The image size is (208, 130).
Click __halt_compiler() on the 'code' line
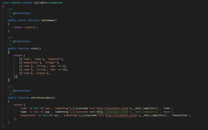(145, 108)
